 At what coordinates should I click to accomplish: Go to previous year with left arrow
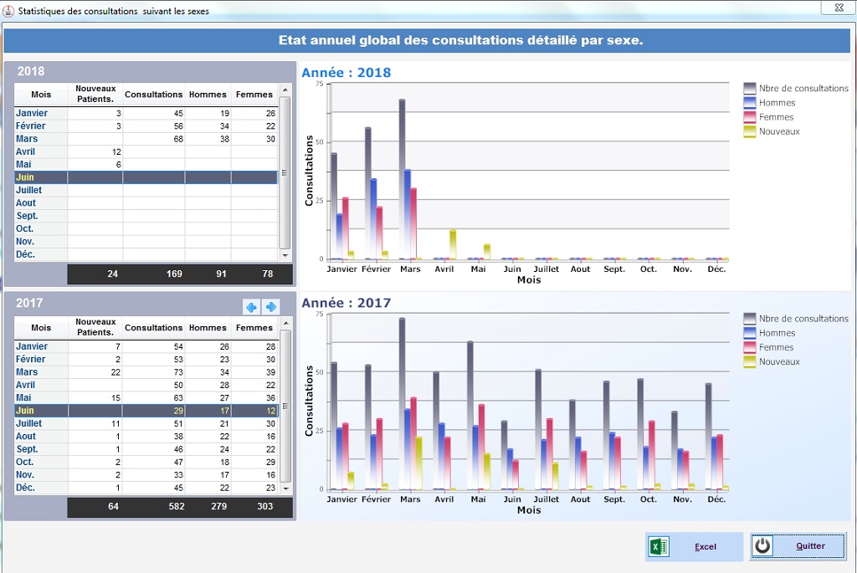tap(251, 307)
